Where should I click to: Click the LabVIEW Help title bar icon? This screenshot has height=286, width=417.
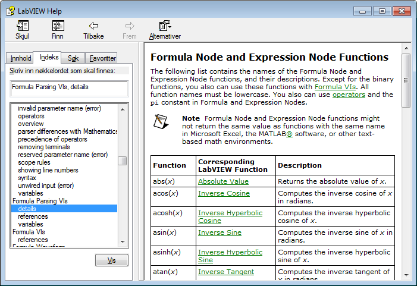[x=9, y=11]
